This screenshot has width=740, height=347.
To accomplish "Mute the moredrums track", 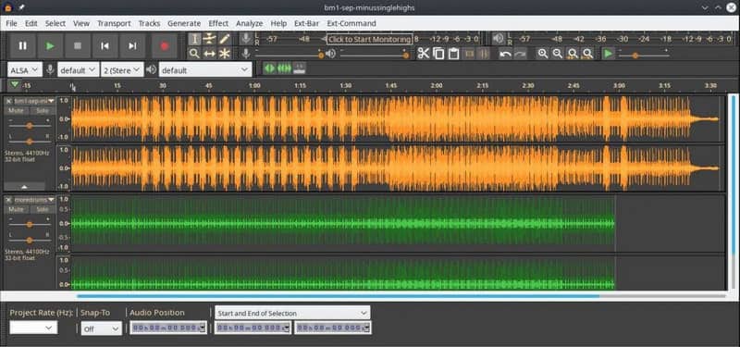I will click(x=17, y=209).
